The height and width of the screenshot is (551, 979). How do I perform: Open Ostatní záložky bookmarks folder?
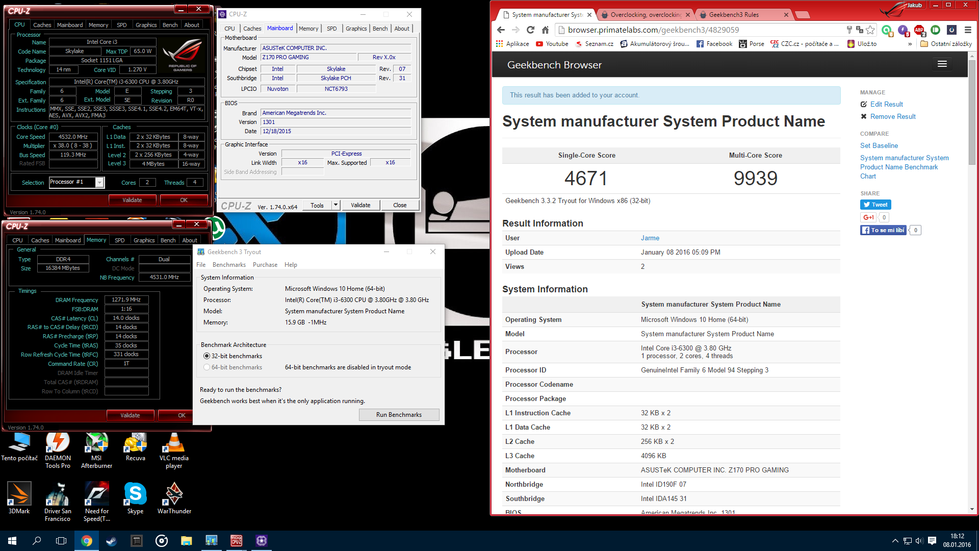946,44
